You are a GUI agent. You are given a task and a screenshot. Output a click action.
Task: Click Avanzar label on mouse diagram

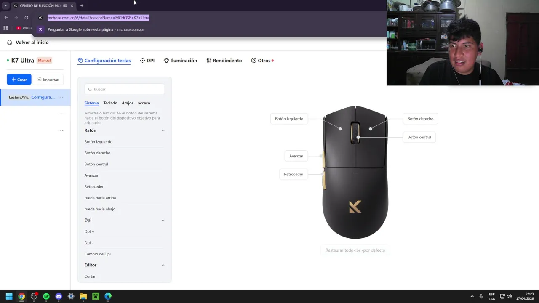[x=296, y=156]
